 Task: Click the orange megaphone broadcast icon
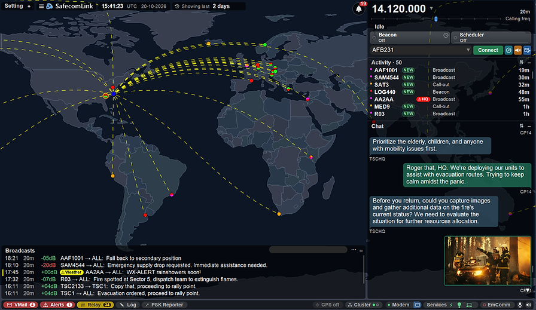point(518,50)
